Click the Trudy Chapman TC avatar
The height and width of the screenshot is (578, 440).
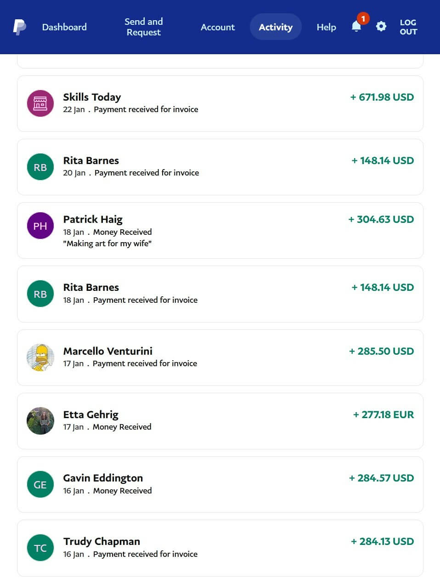click(40, 548)
